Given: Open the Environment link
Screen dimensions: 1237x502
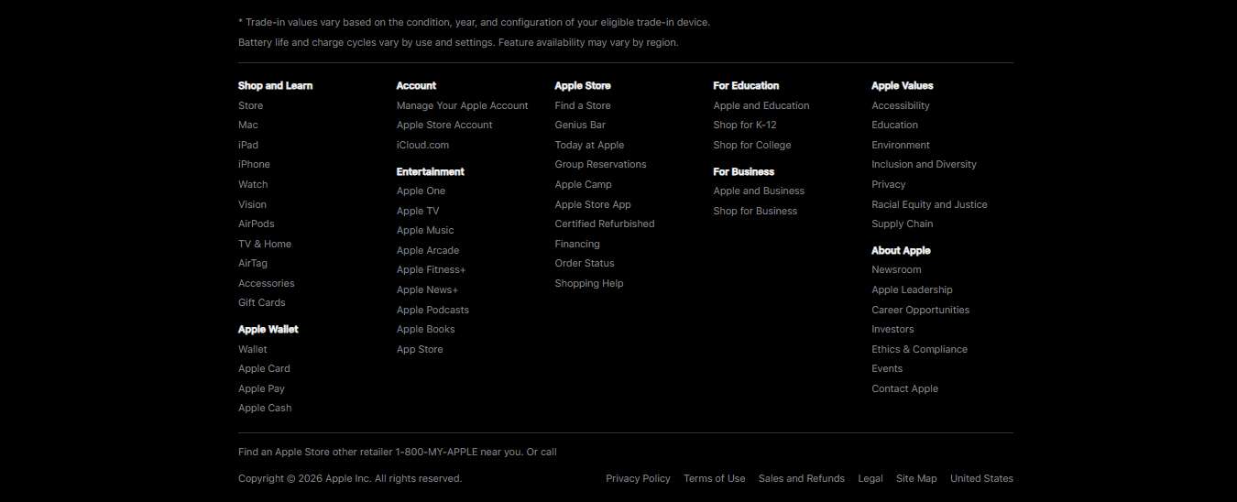Looking at the screenshot, I should (x=901, y=145).
